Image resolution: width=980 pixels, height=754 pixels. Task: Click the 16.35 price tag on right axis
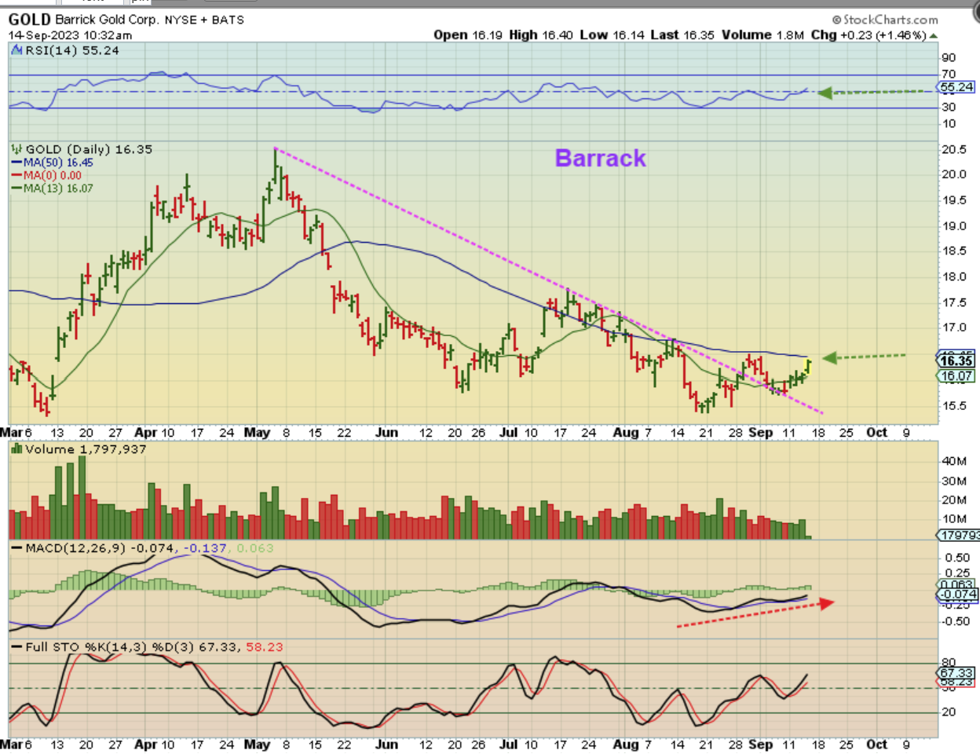(956, 361)
